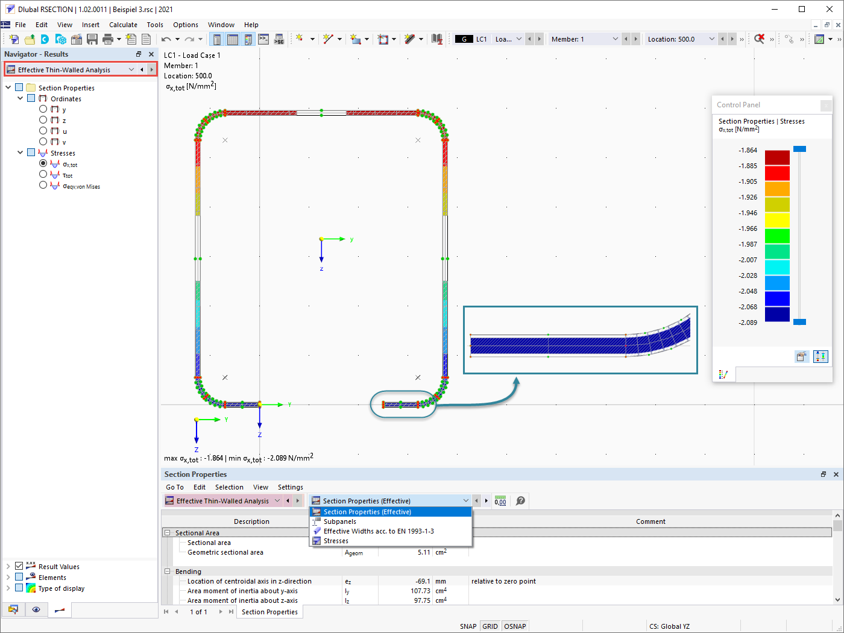Select the new point star tool
This screenshot has height=633, width=844.
[300, 39]
